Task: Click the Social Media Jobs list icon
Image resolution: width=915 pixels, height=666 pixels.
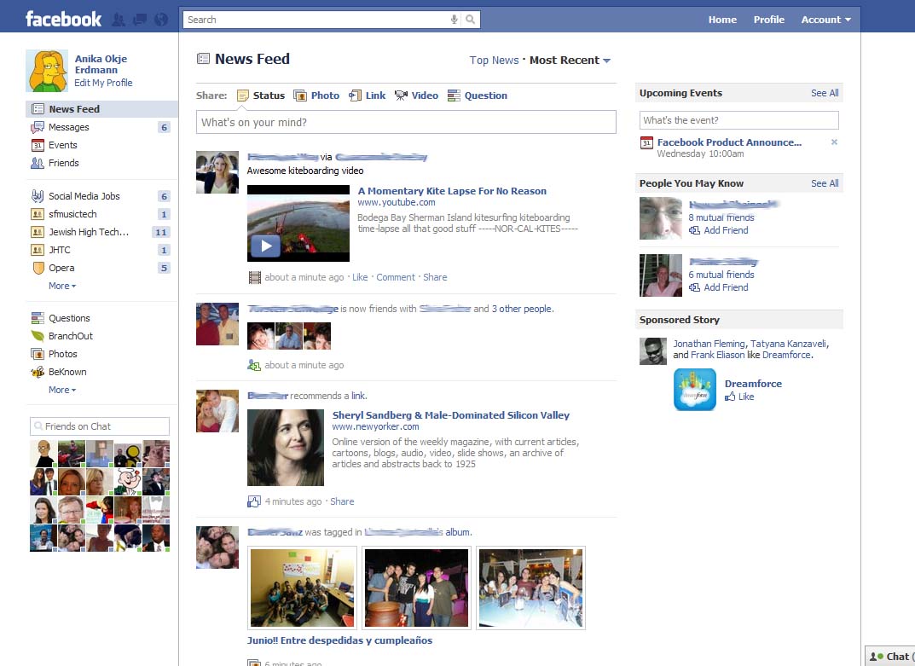Action: 38,196
